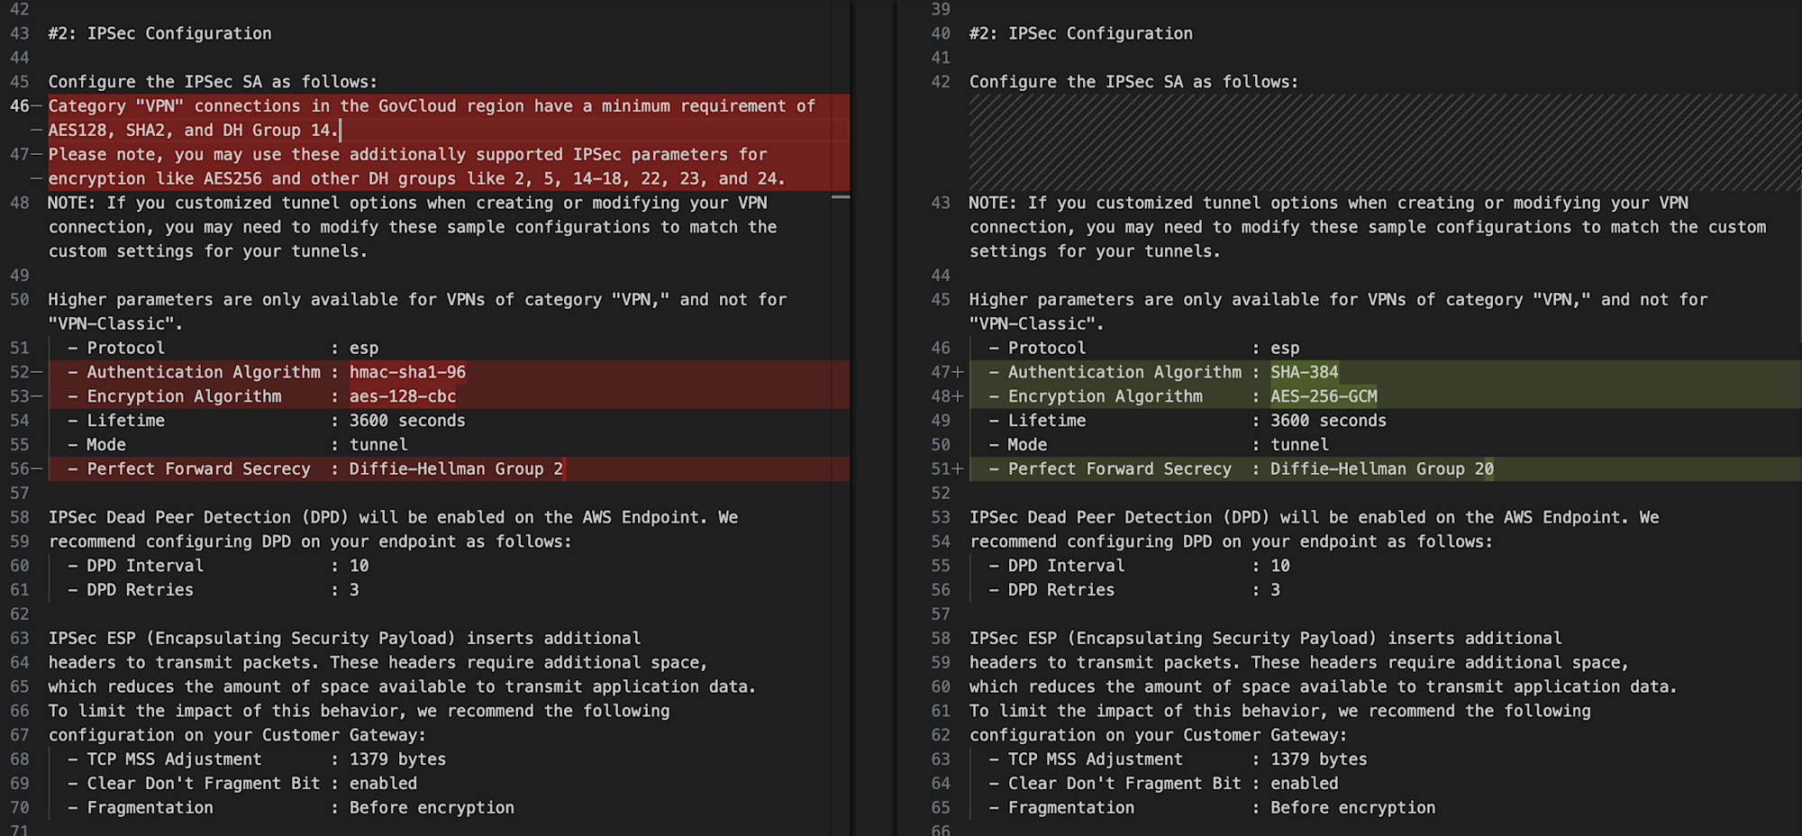Select the removed-line marker at left line 53
This screenshot has width=1802, height=836.
[x=37, y=396]
